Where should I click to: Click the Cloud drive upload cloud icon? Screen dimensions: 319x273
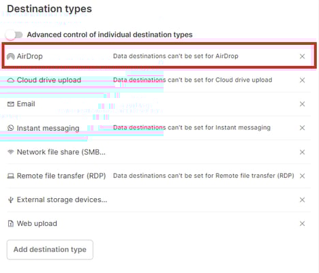coord(11,80)
